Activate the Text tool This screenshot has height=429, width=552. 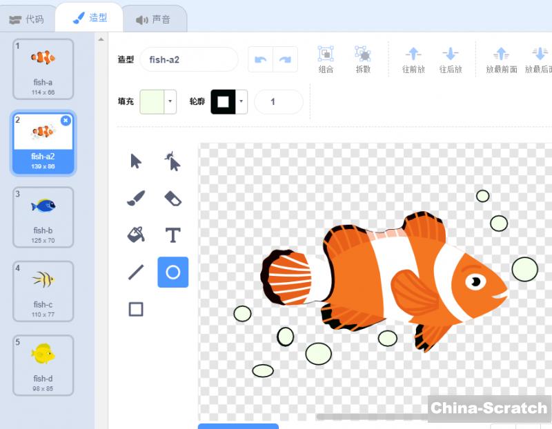pyautogui.click(x=172, y=235)
